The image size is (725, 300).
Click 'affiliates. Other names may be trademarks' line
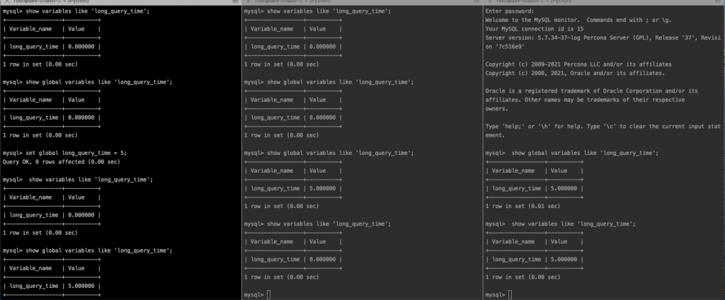click(585, 99)
